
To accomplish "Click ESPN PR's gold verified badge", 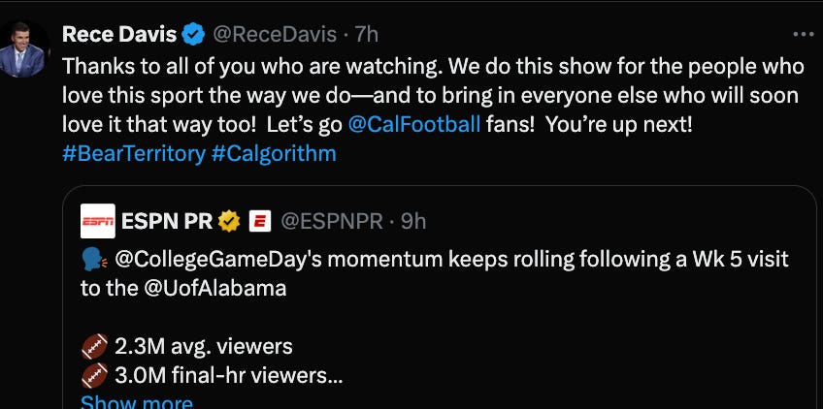I will coord(228,222).
